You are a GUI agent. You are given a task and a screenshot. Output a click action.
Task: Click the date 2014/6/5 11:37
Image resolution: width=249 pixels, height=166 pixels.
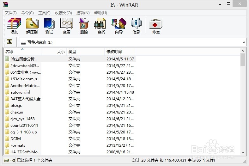(120, 59)
